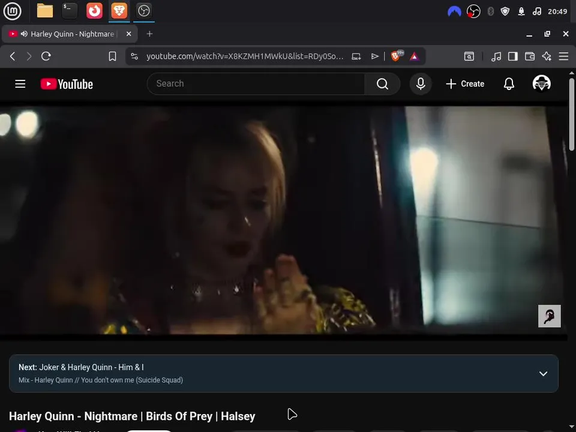The height and width of the screenshot is (432, 576).
Task: Go to YouTube home via logo
Action: [x=67, y=84]
